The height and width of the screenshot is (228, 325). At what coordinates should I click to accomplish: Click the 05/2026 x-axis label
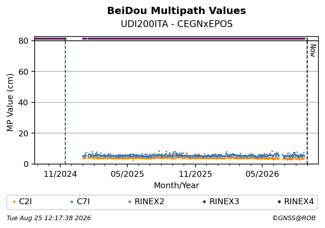coord(262,174)
